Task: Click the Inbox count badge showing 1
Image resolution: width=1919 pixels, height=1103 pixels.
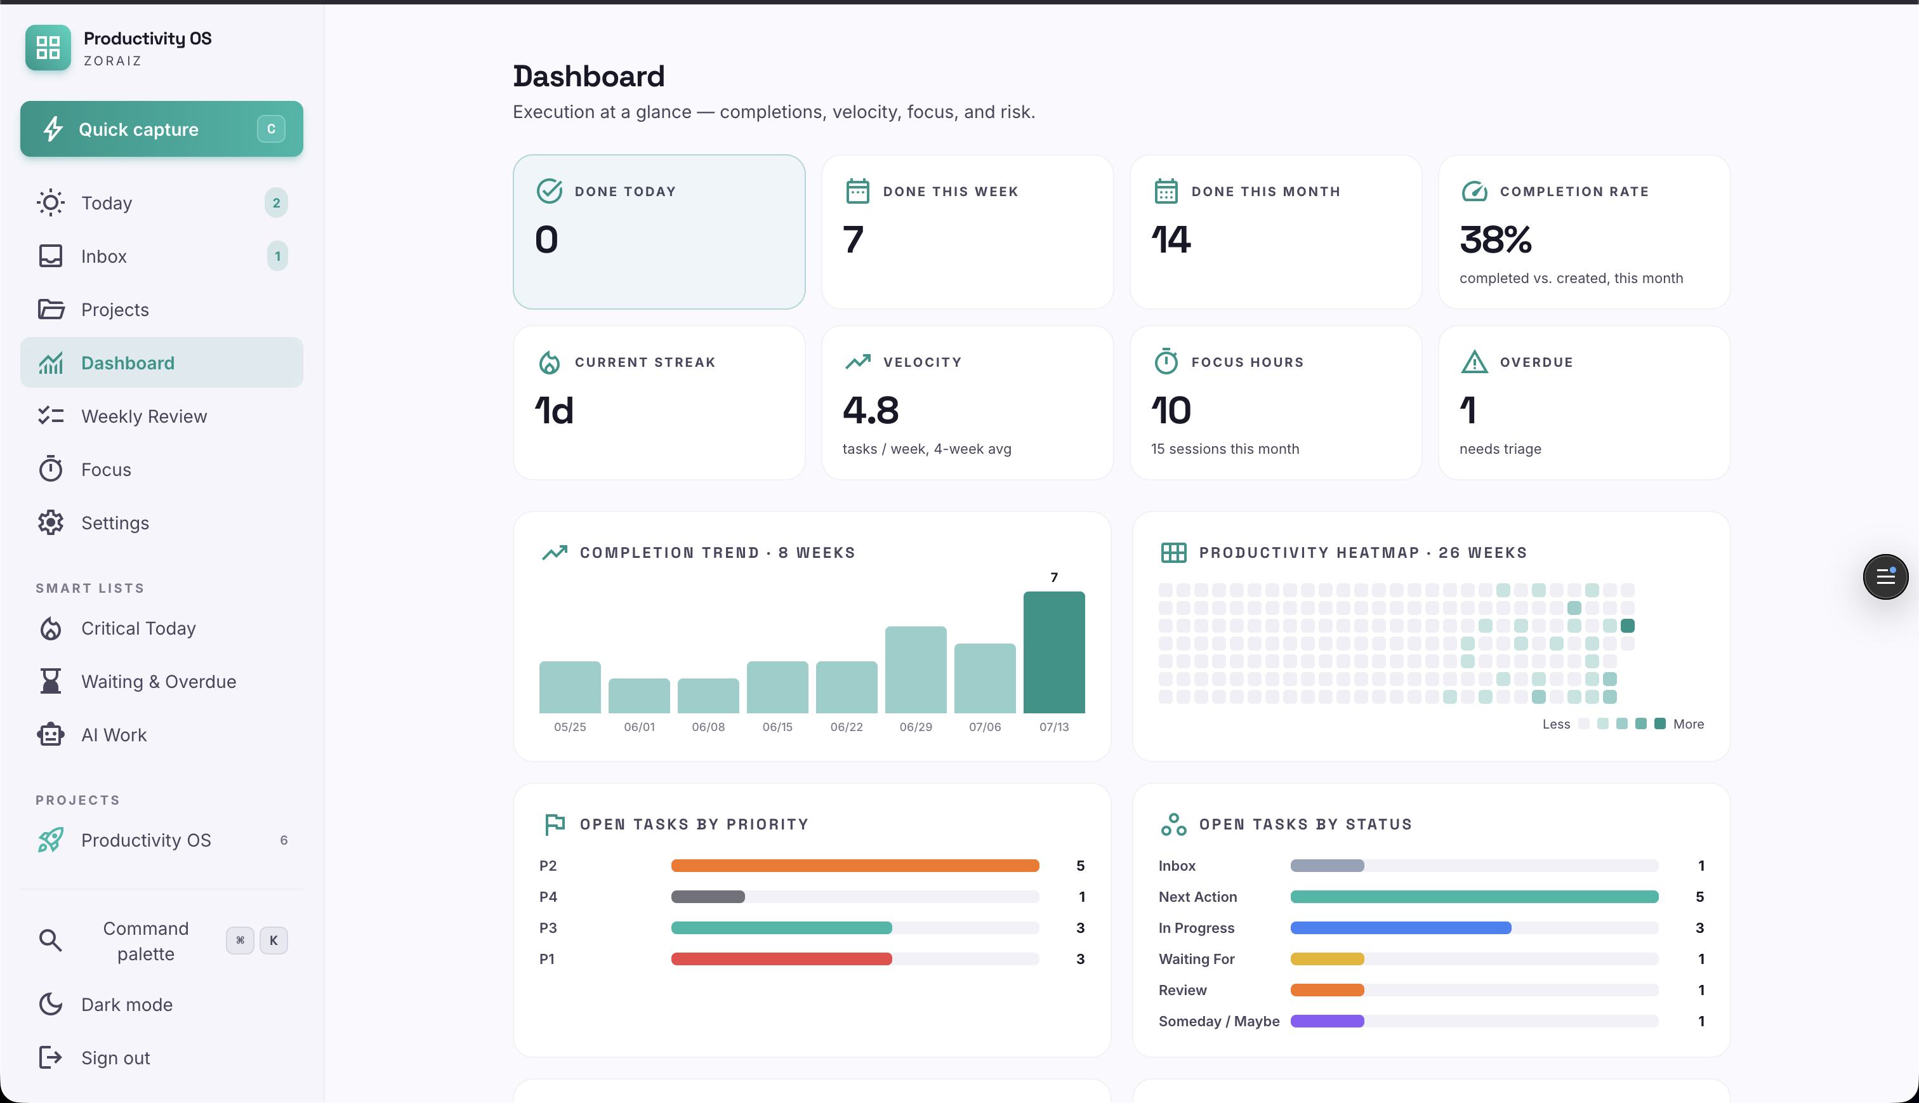Action: point(277,256)
